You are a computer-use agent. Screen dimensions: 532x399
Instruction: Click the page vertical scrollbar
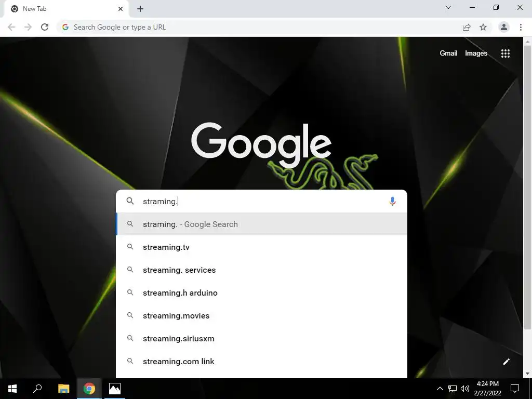527,187
